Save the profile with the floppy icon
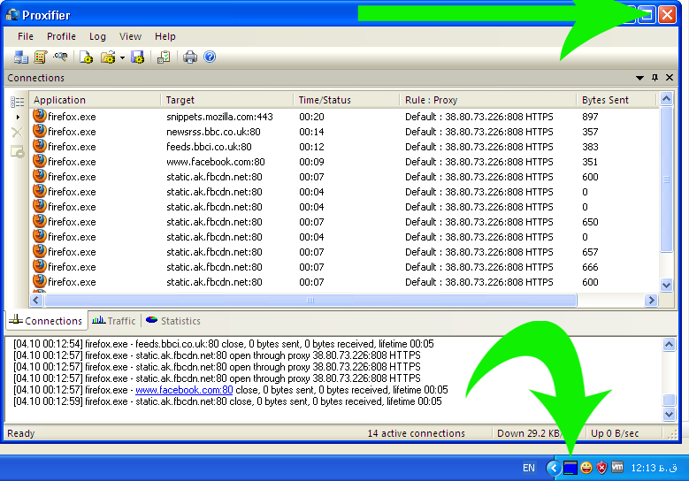689x481 pixels. point(138,57)
